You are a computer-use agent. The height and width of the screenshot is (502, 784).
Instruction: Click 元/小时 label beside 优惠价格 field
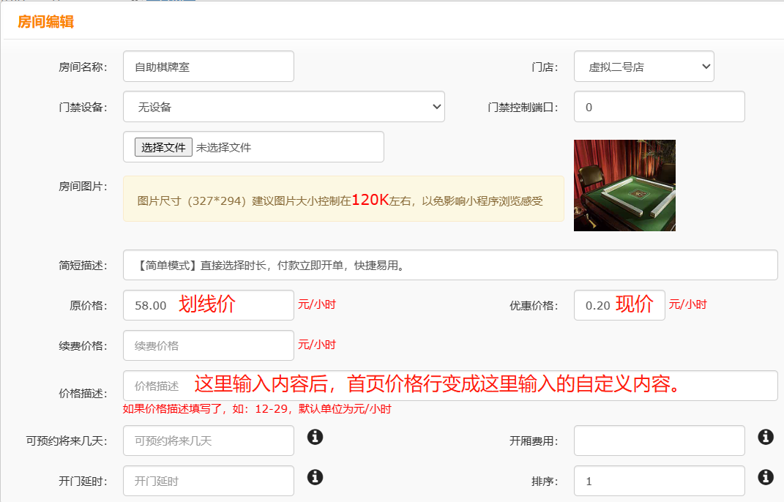pyautogui.click(x=688, y=304)
